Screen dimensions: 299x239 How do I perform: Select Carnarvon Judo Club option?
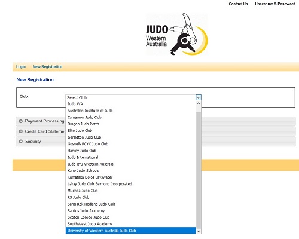pyautogui.click(x=131, y=117)
